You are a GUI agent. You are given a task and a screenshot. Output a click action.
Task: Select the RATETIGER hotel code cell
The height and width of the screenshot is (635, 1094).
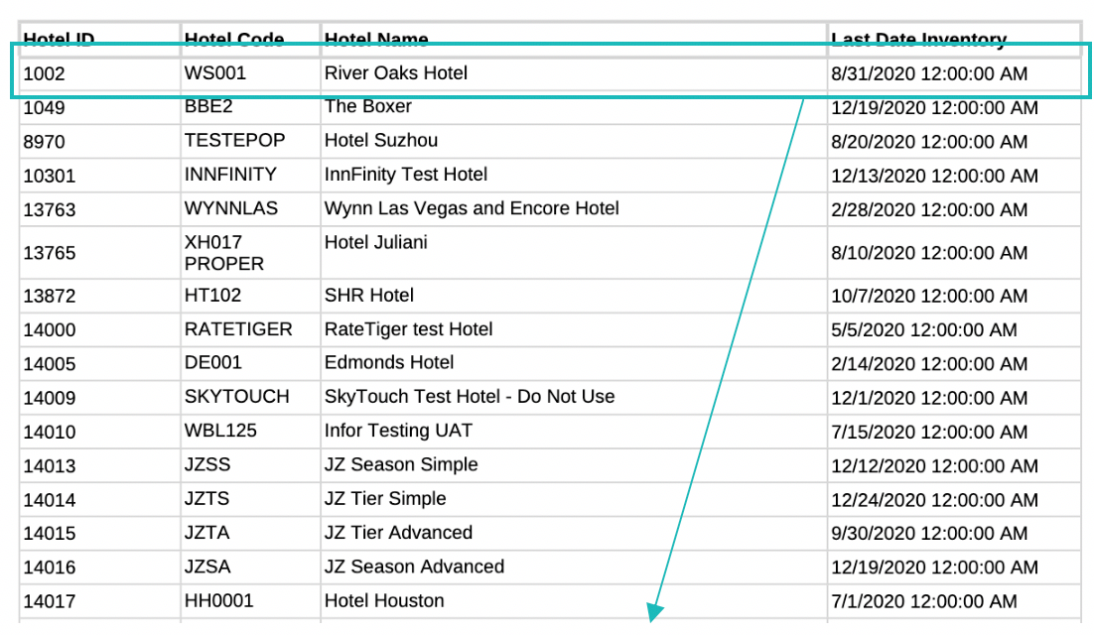click(238, 329)
